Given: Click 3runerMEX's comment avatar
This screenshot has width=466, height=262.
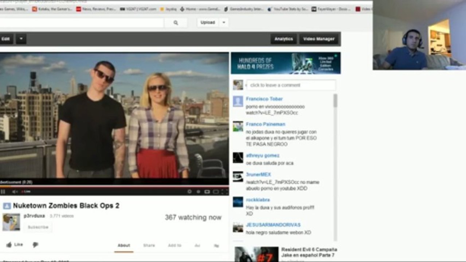Looking at the screenshot, I should 238,176.
